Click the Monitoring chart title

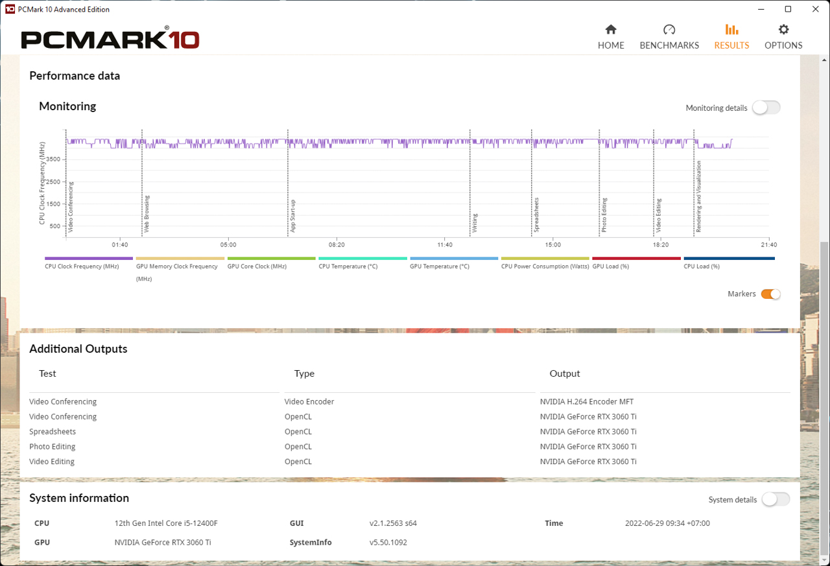[67, 106]
